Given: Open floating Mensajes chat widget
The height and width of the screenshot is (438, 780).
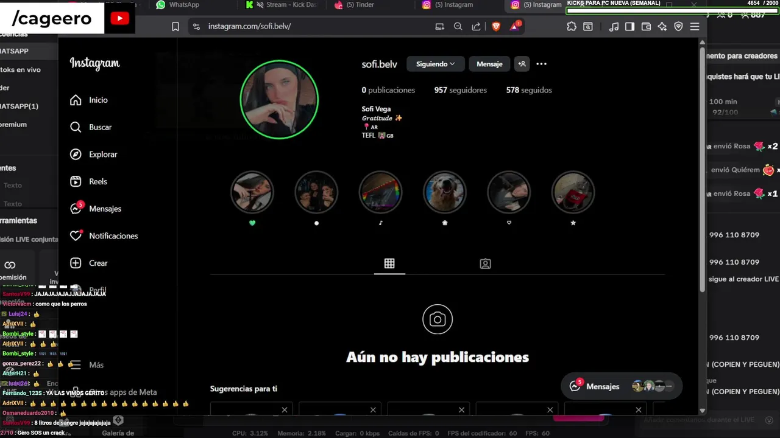Looking at the screenshot, I should [x=621, y=386].
